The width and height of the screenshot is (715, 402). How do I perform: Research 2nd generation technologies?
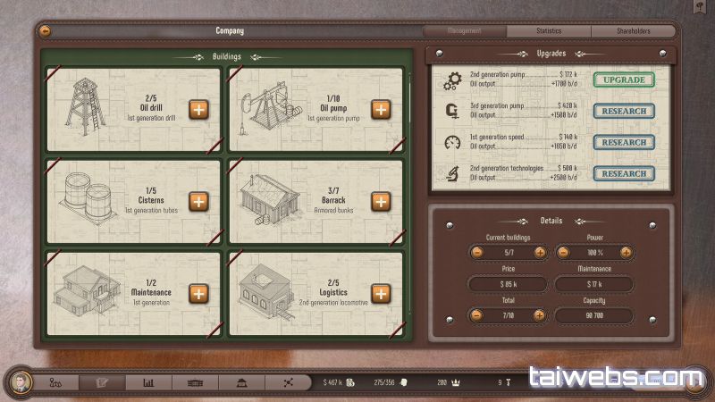pyautogui.click(x=624, y=174)
